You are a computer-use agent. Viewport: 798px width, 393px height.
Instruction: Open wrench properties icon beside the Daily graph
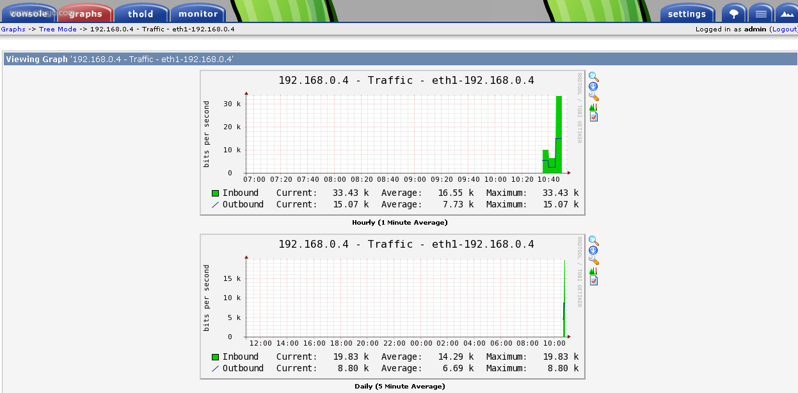click(x=593, y=261)
